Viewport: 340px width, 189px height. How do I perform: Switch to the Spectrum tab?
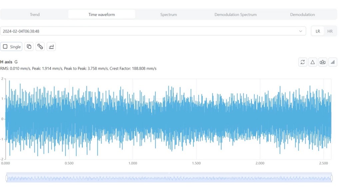click(x=169, y=14)
